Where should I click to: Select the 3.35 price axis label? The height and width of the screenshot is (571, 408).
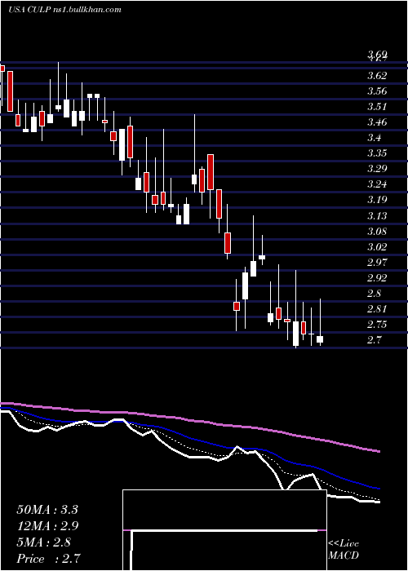[x=377, y=153]
